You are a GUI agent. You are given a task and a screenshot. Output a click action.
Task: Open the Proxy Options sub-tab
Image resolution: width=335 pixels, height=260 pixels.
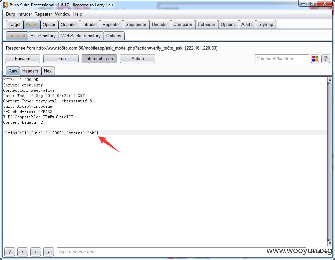click(114, 36)
